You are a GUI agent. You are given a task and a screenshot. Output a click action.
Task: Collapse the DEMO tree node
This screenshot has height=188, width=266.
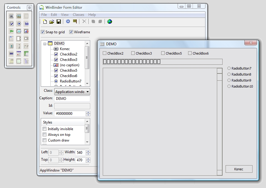pos(45,44)
